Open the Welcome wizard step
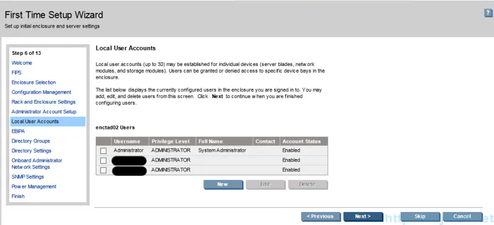 [x=22, y=63]
